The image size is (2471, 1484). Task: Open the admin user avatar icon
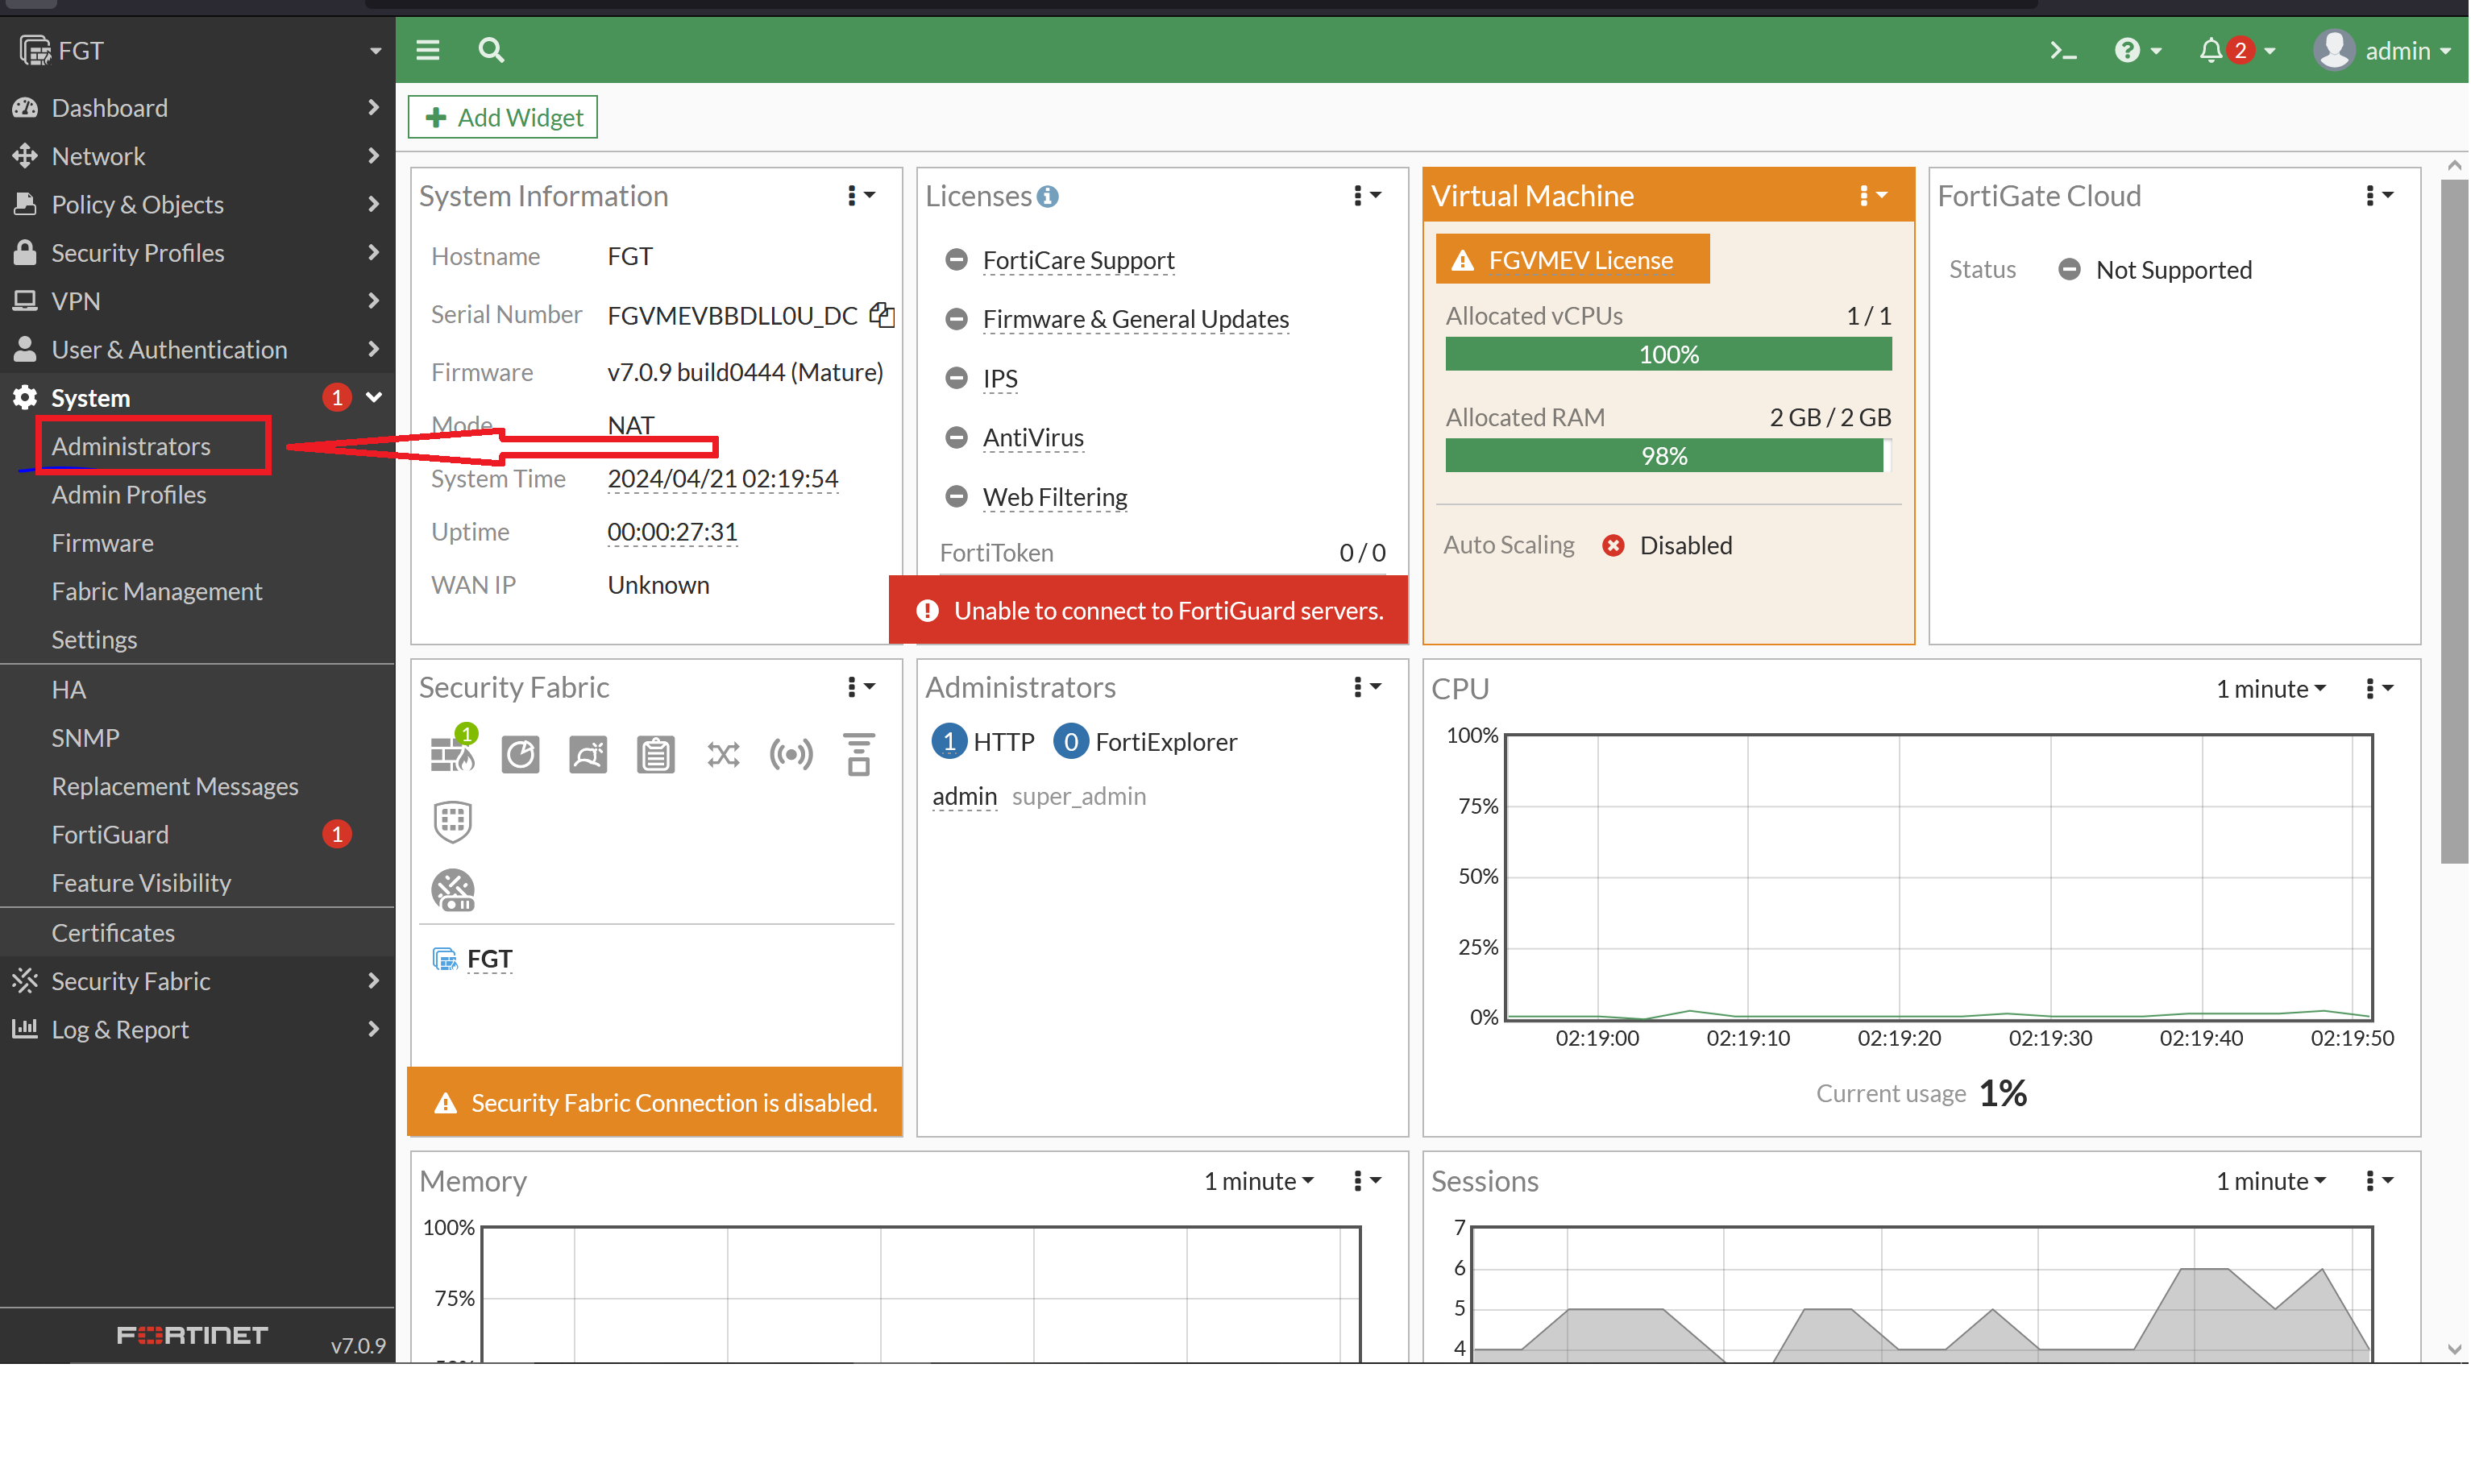tap(2334, 50)
